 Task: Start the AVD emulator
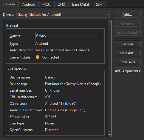tap(127, 53)
